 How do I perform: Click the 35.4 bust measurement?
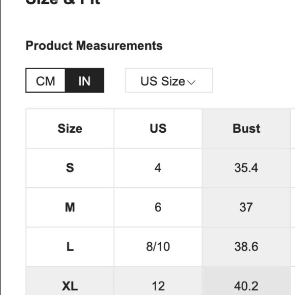click(246, 168)
